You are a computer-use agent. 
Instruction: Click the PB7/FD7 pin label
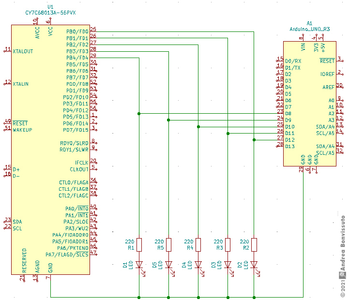(x=77, y=77)
